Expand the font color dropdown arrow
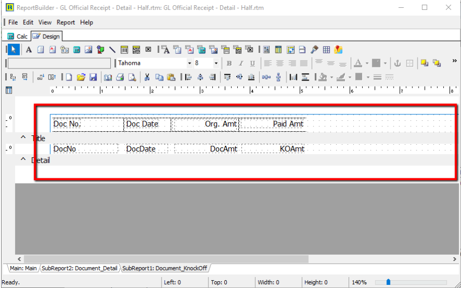The height and width of the screenshot is (288, 461). pyautogui.click(x=367, y=63)
